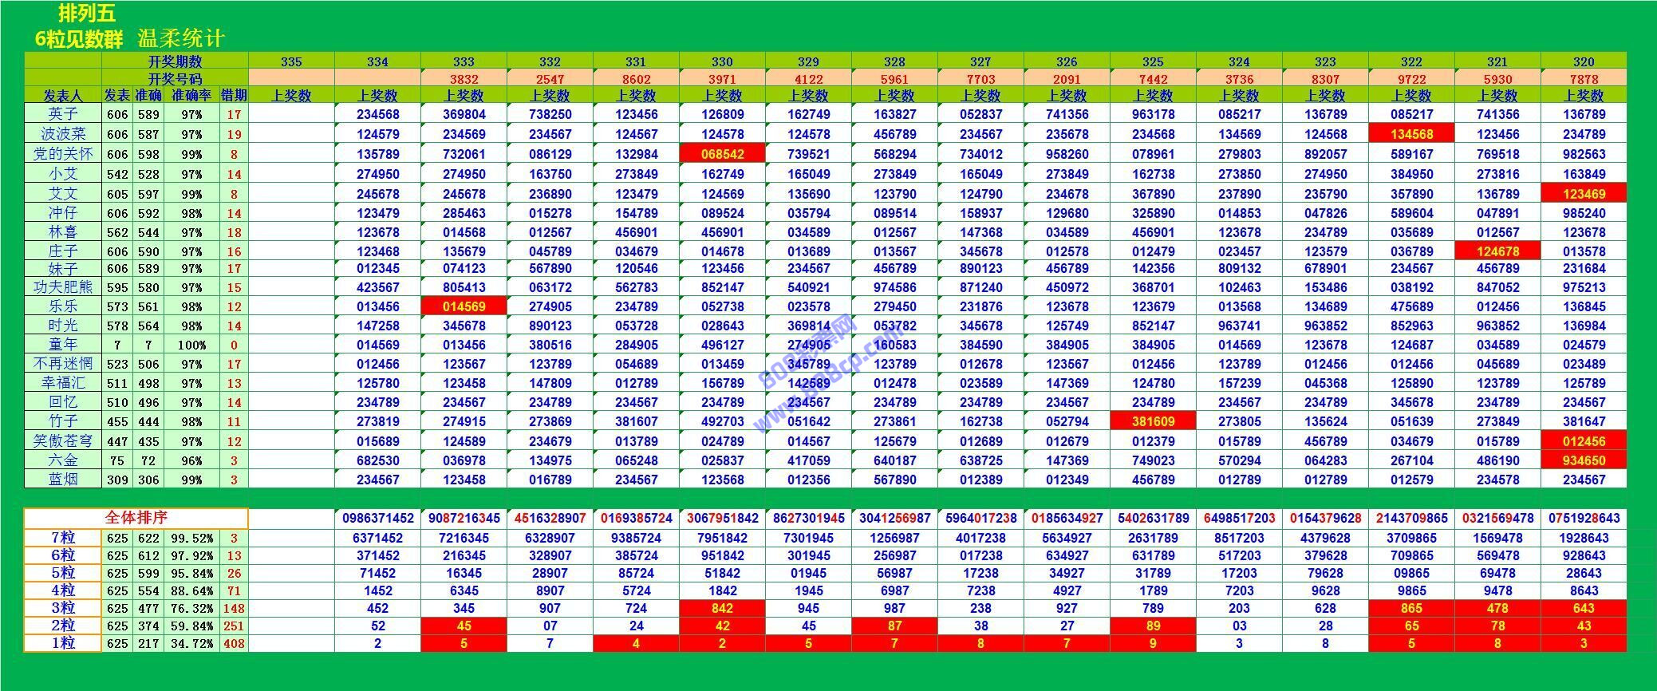Select the 发表人 column header cell

(x=63, y=96)
